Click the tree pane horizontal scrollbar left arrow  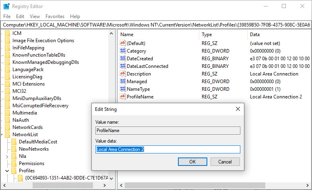point(4,186)
